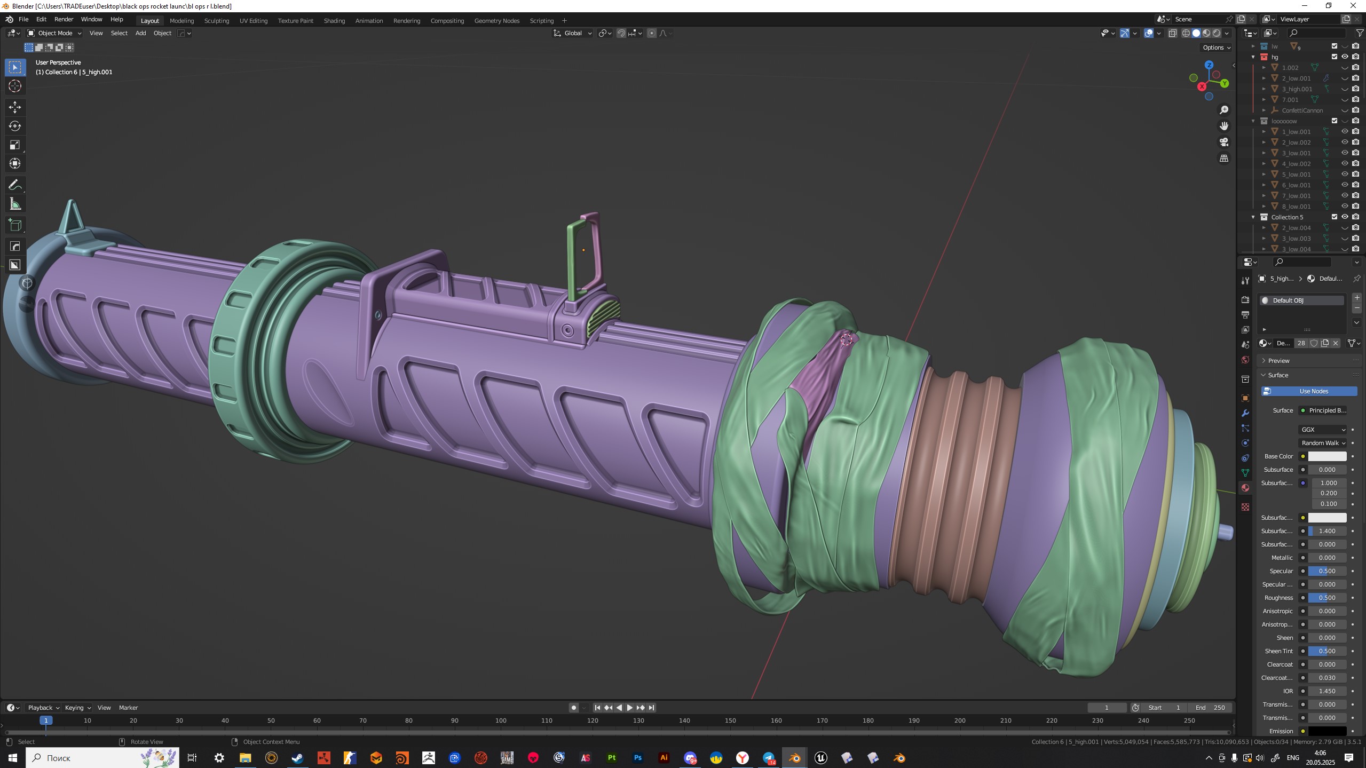This screenshot has width=1366, height=768.
Task: Switch to the UV Editing workspace tab
Action: (254, 21)
